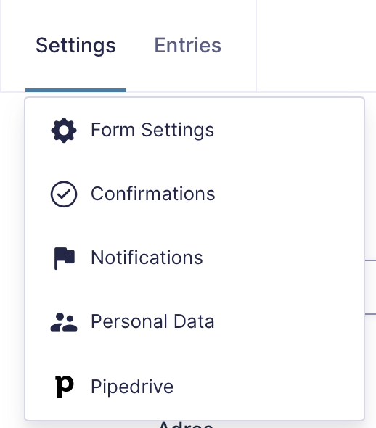Open Notifications from the settings menu
The width and height of the screenshot is (376, 428).
[x=195, y=258]
